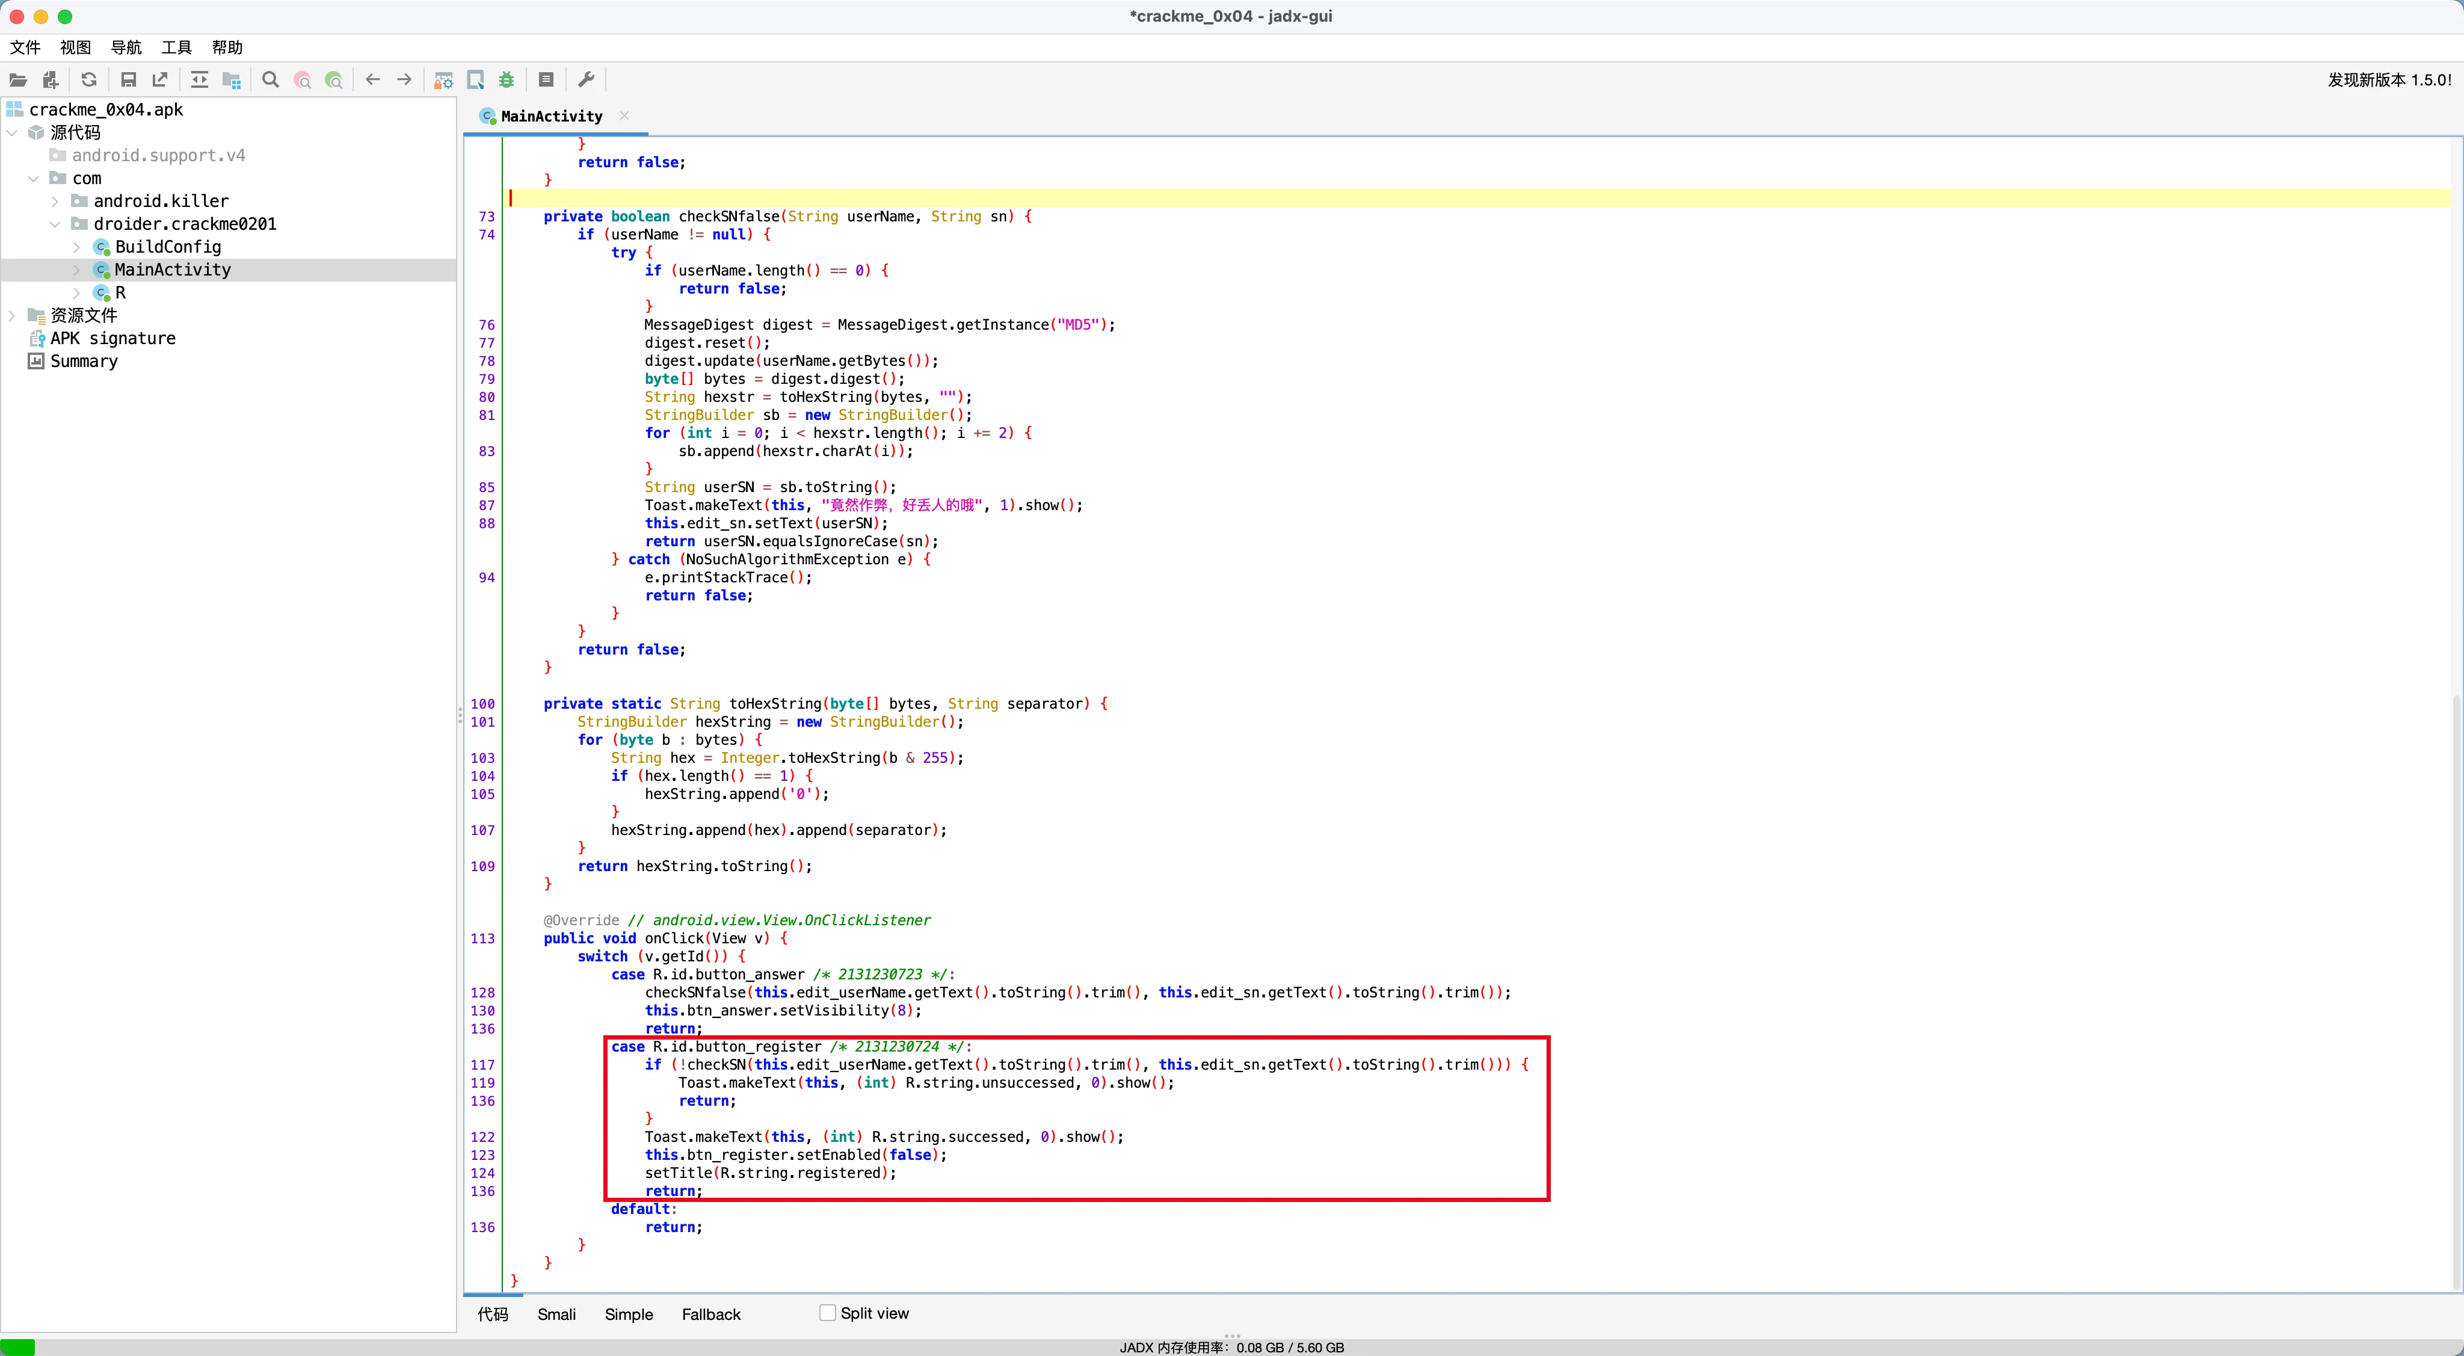Click the green memory usage bar
The height and width of the screenshot is (1356, 2464).
[x=18, y=1346]
